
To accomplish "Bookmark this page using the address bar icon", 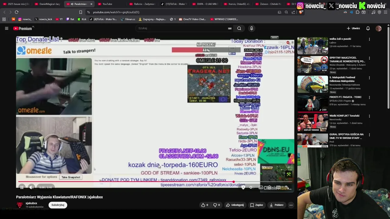I will [80, 12].
